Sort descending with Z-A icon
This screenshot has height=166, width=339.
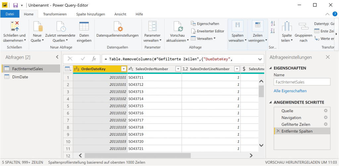273,31
